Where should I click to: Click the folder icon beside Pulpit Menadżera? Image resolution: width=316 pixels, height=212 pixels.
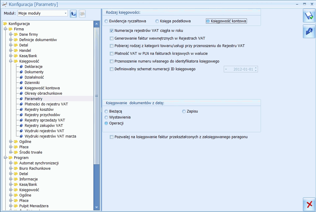point(16,206)
